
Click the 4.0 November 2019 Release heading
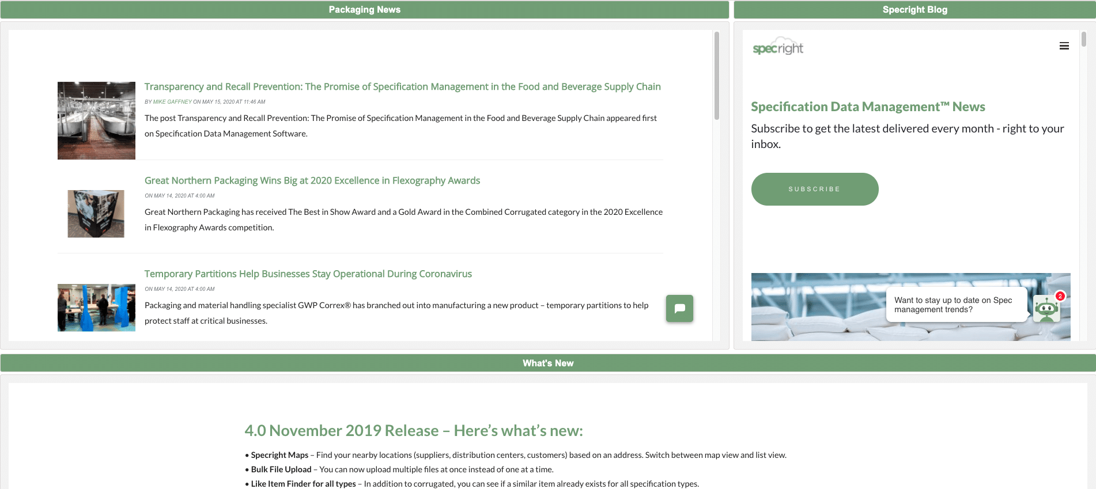(x=414, y=430)
